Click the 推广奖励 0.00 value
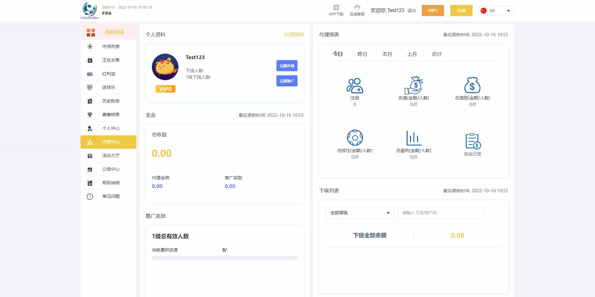Image resolution: width=595 pixels, height=297 pixels. coord(230,186)
